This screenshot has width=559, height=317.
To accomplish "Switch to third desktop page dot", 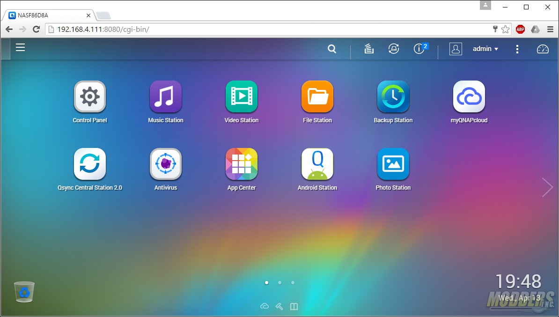I will coord(293,283).
